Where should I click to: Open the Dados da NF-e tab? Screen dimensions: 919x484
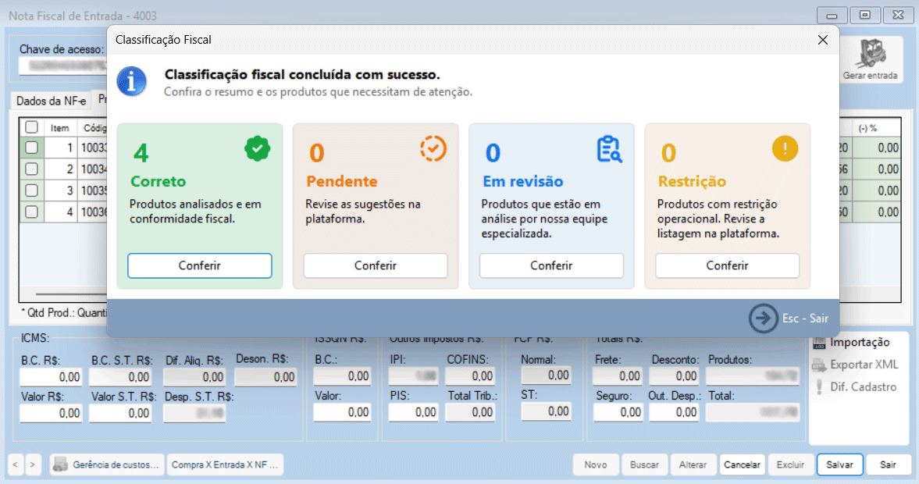[51, 101]
